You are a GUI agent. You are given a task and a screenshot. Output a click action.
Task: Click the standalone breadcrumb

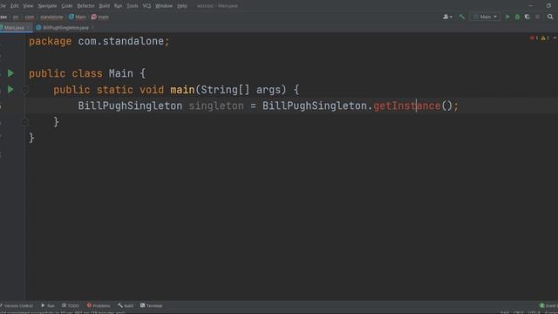pos(51,17)
